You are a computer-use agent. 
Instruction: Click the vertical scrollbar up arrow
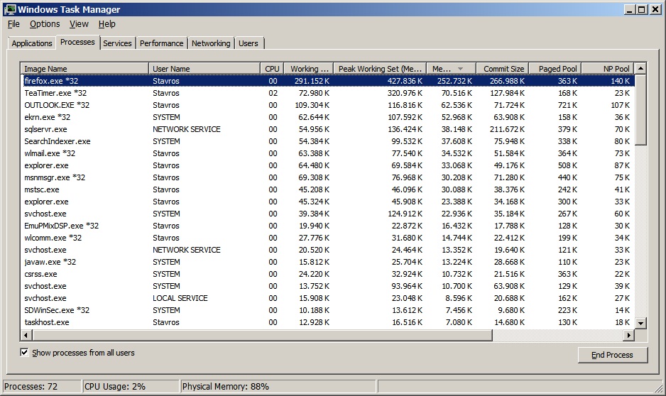[x=640, y=68]
